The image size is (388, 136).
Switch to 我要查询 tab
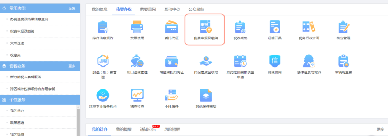148,9
